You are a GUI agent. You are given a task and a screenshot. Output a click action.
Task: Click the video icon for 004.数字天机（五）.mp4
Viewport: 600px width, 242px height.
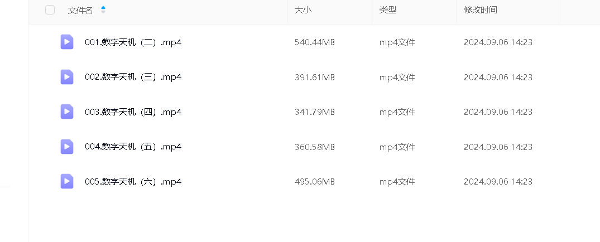tap(67, 147)
